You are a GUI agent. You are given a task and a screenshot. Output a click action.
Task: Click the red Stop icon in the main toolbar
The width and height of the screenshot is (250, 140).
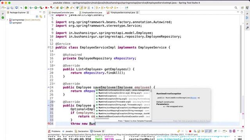pos(46,8)
